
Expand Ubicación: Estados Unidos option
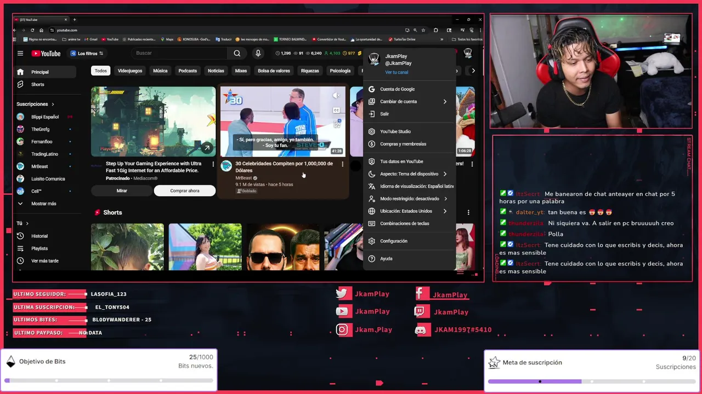pyautogui.click(x=409, y=211)
